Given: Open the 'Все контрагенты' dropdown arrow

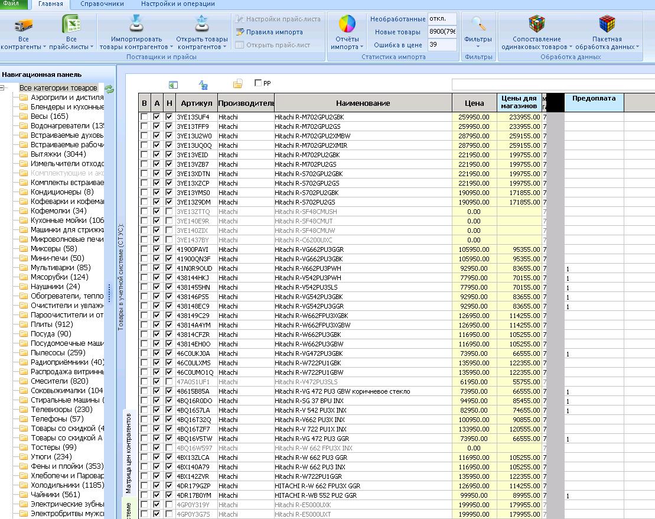Looking at the screenshot, I should click(45, 47).
